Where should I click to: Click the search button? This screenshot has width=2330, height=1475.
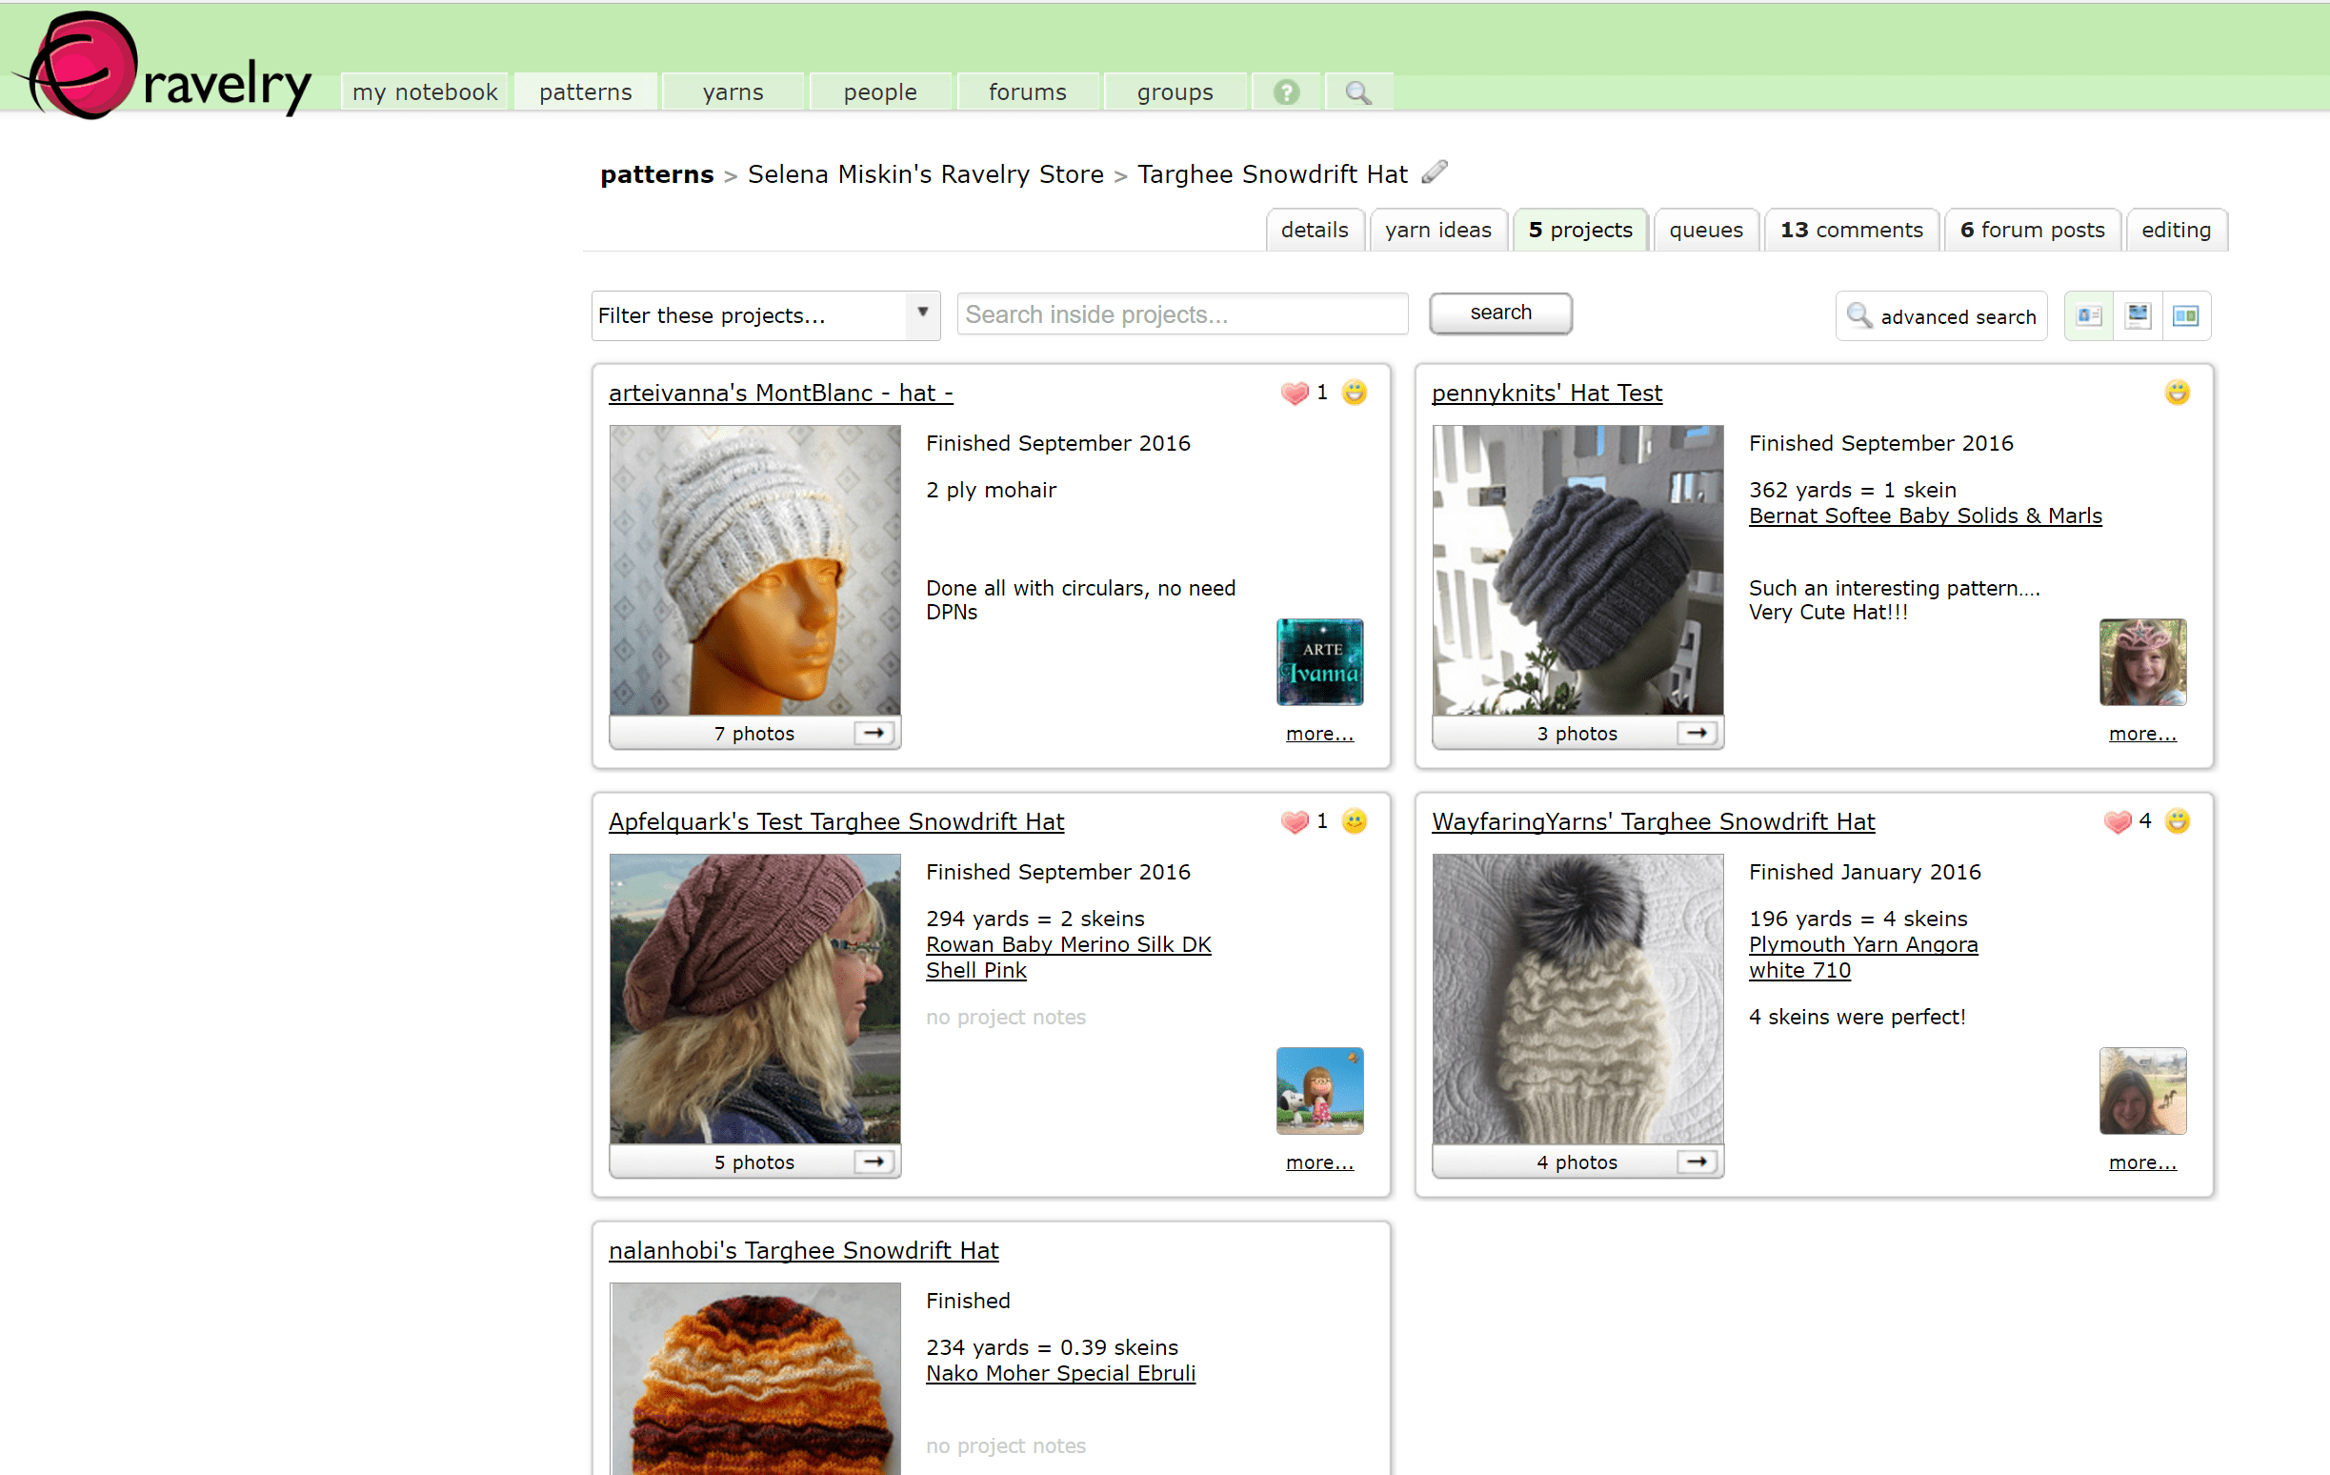[1499, 313]
